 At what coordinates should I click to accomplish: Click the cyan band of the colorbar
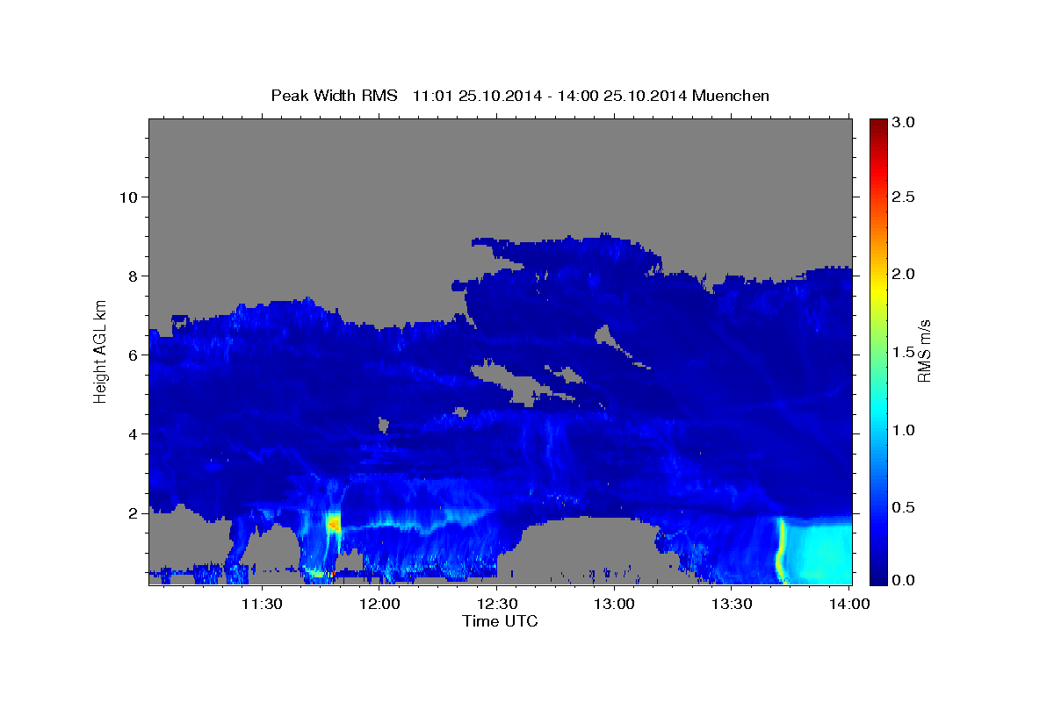(877, 421)
